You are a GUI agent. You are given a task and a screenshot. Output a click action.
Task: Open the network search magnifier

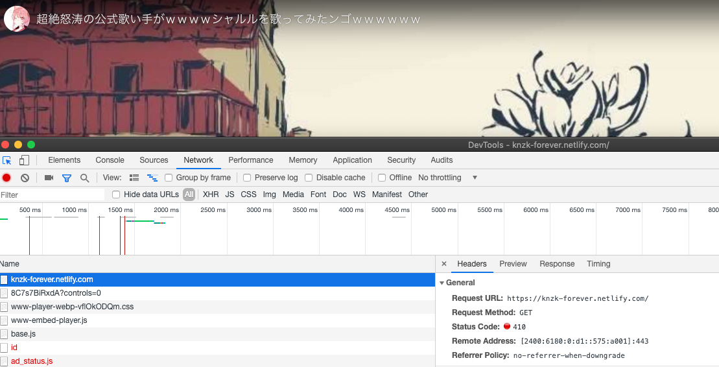[84, 178]
